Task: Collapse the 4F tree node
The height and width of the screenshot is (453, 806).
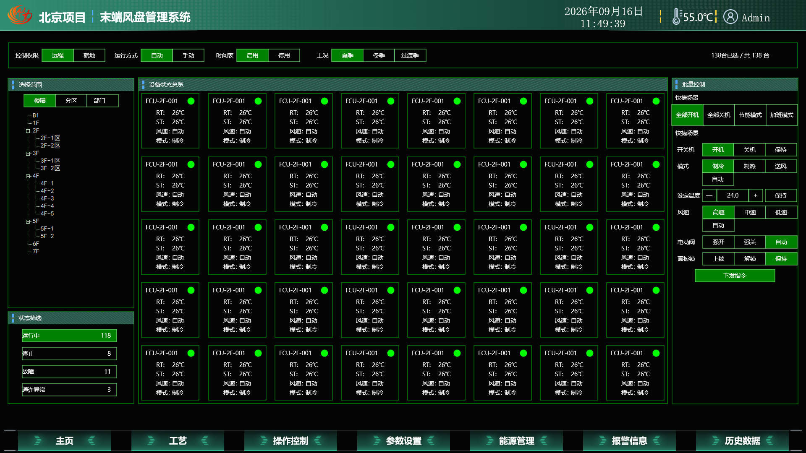Action: point(28,176)
